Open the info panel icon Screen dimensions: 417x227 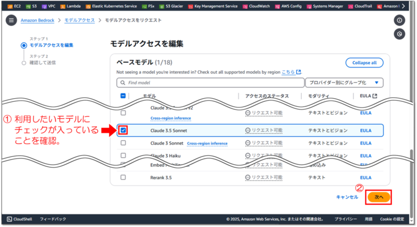(x=399, y=20)
